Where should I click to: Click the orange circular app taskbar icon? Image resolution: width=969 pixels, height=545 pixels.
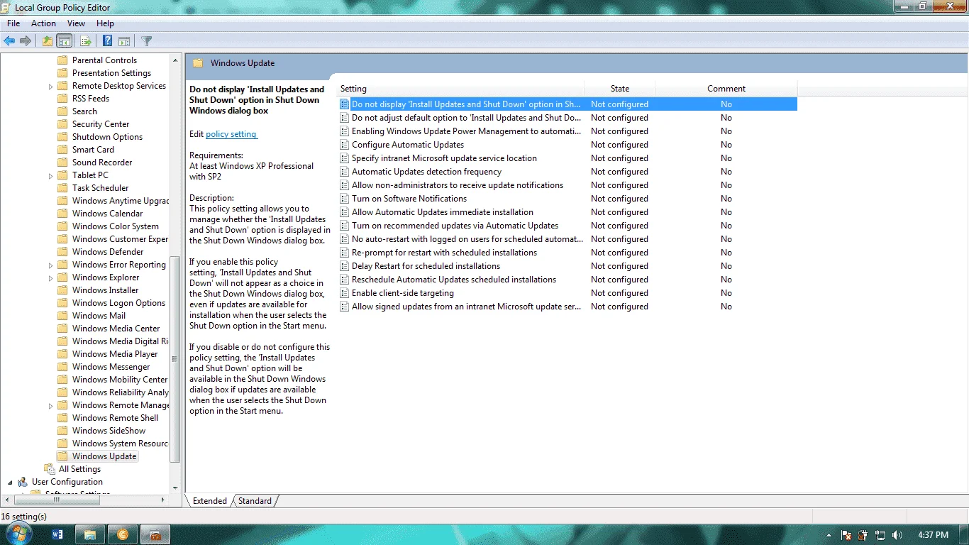(x=123, y=535)
